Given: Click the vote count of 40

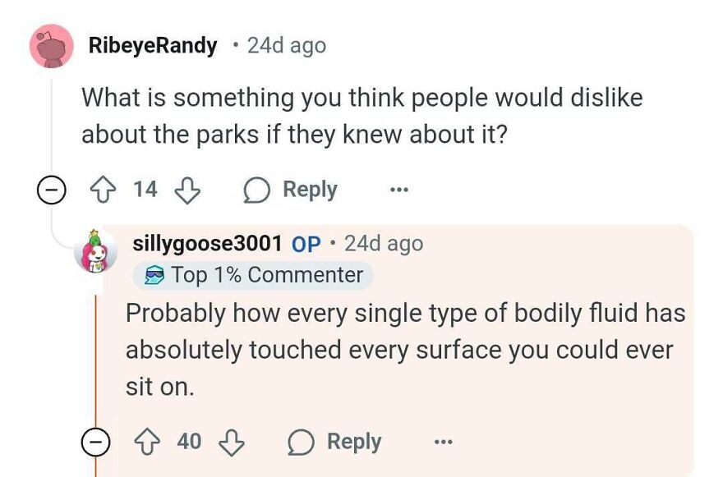Looking at the screenshot, I should coord(191,442).
